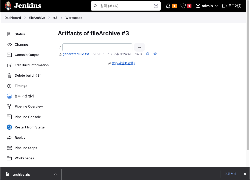Click the red security warning count badge
This screenshot has height=180, width=250.
[x=189, y=6]
